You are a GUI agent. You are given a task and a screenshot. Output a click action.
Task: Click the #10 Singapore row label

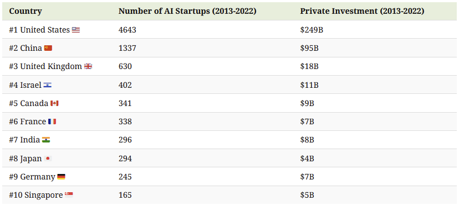click(36, 195)
